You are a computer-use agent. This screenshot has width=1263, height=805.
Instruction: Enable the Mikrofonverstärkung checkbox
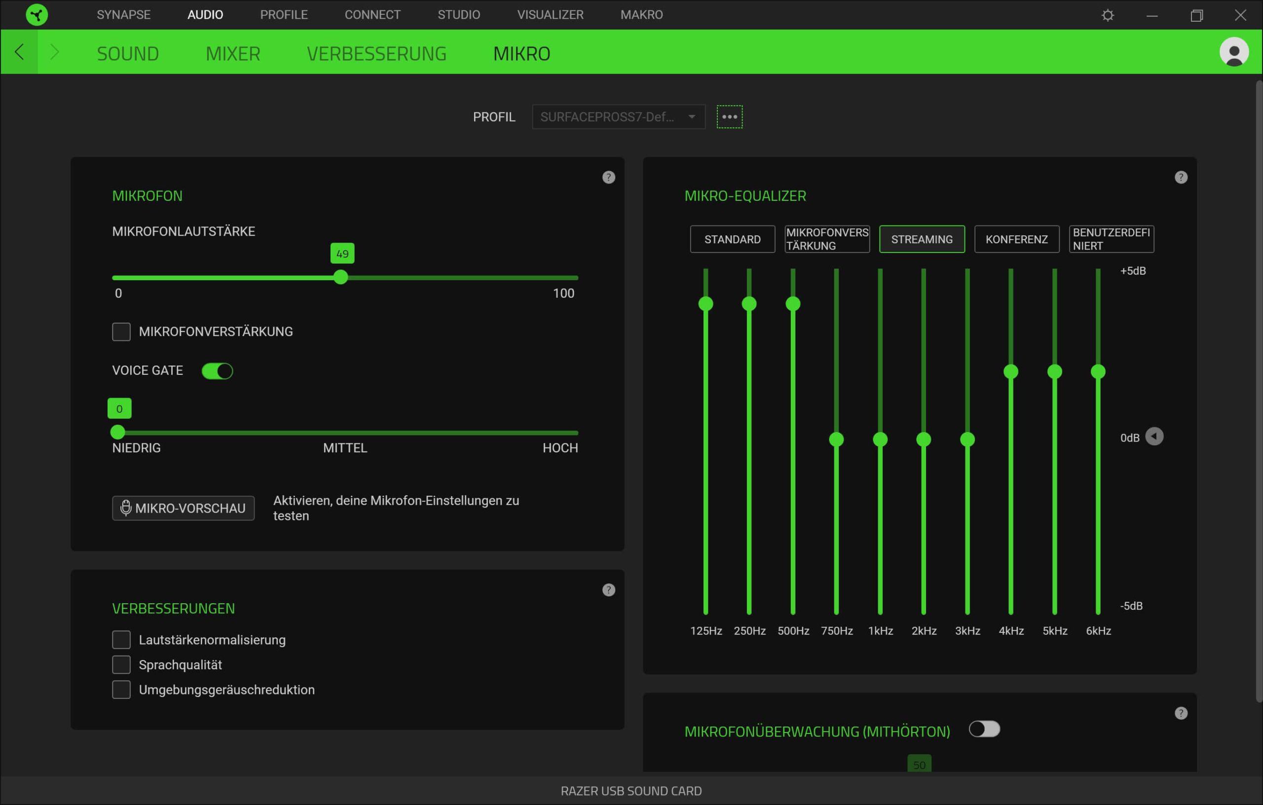point(121,331)
